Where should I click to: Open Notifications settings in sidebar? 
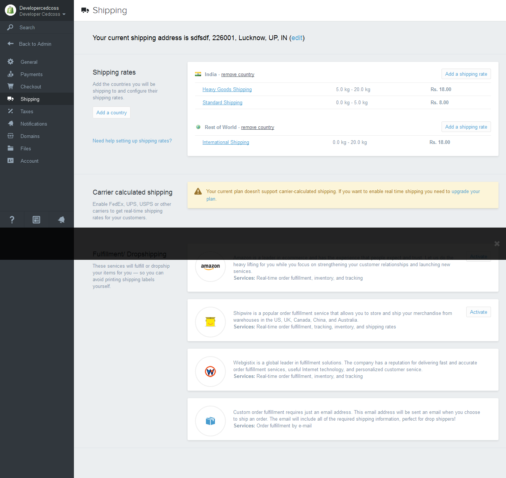pyautogui.click(x=34, y=124)
